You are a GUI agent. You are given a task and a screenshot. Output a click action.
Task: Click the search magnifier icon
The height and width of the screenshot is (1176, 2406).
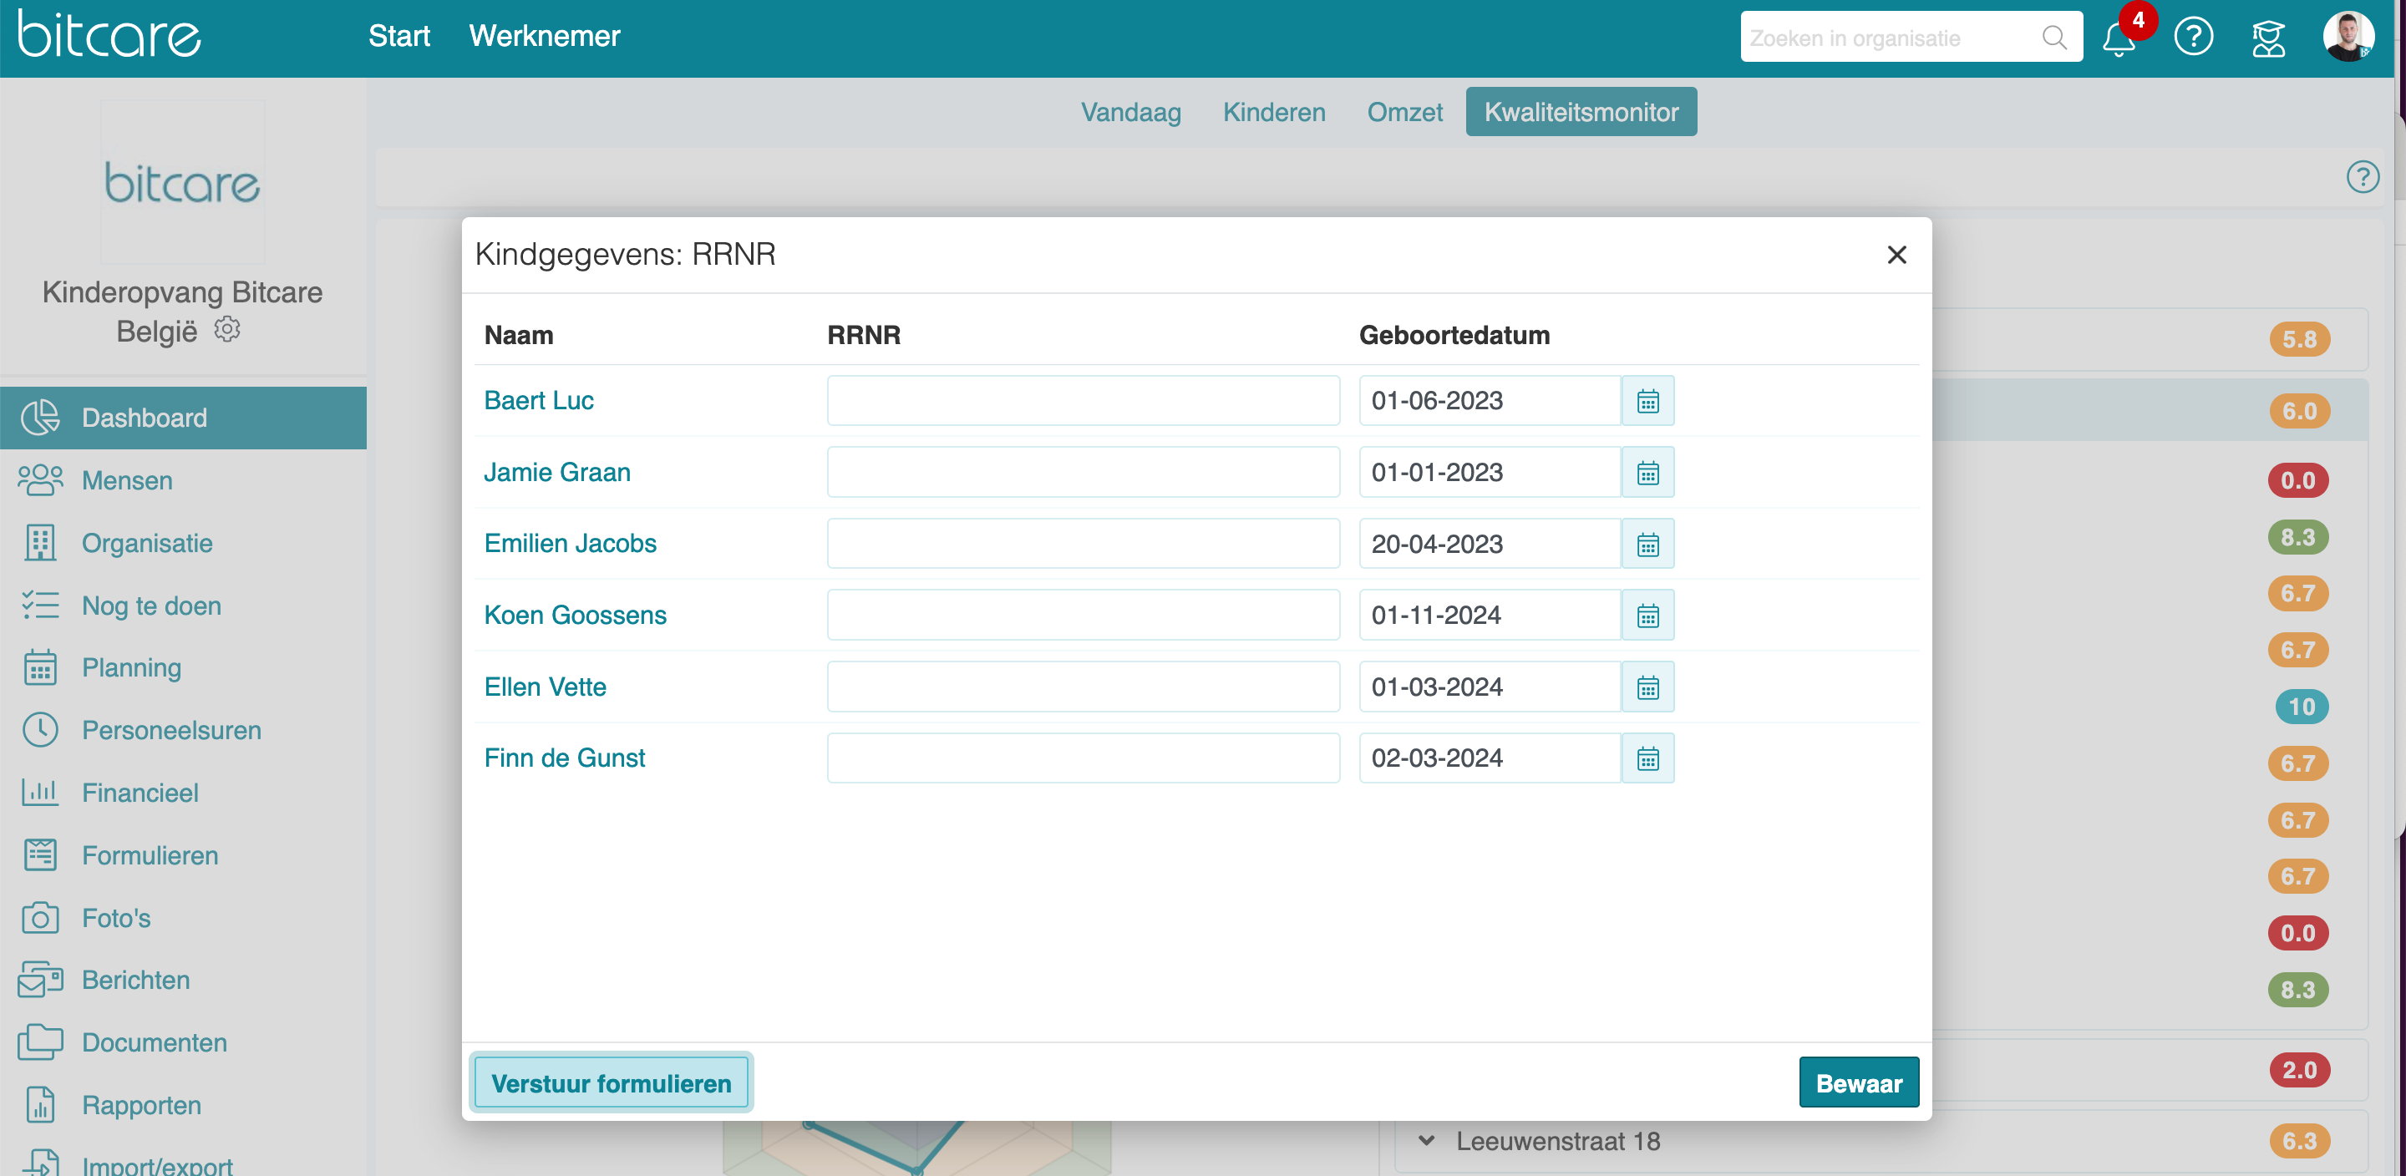(x=2053, y=38)
